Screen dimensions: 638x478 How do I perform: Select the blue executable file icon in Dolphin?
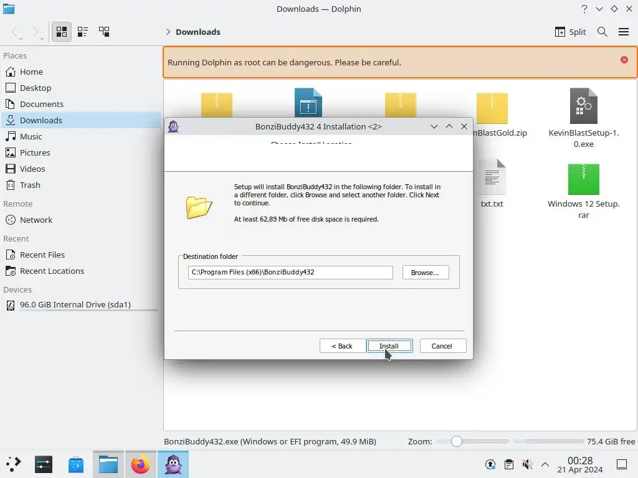[x=308, y=103]
